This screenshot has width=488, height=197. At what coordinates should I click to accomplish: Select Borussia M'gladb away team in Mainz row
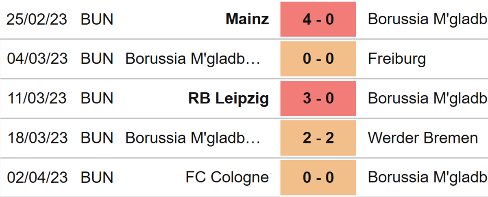point(428,19)
